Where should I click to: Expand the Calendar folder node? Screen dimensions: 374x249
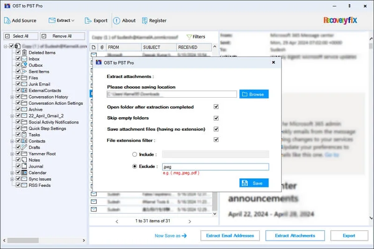point(12,173)
